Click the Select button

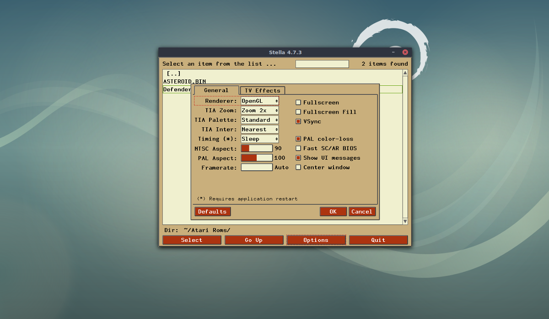[x=192, y=240]
